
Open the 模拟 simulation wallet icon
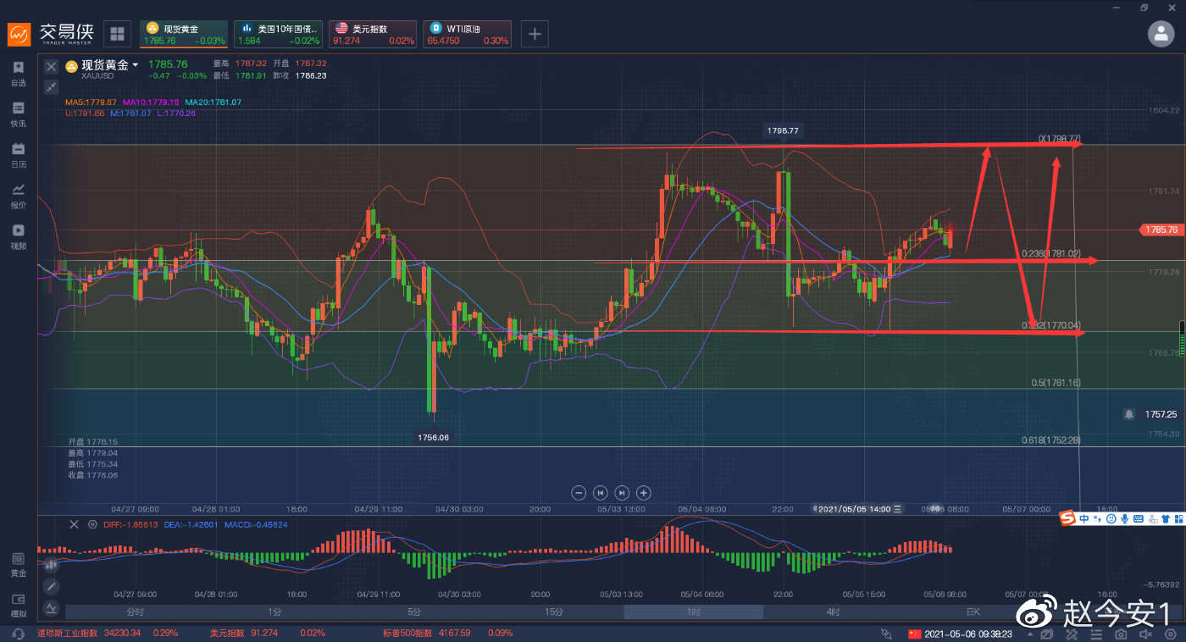18,605
